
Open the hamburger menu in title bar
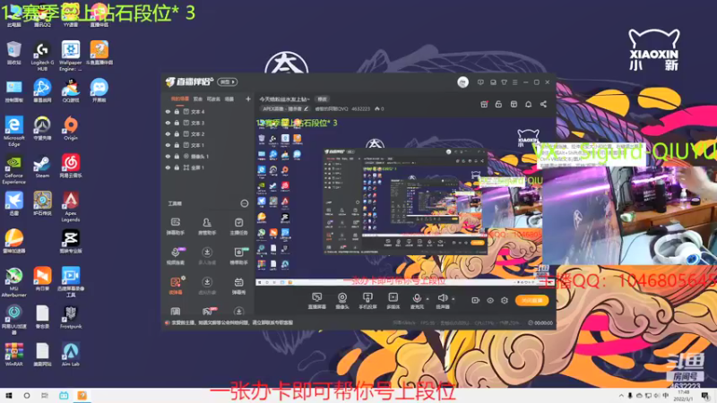tap(514, 82)
